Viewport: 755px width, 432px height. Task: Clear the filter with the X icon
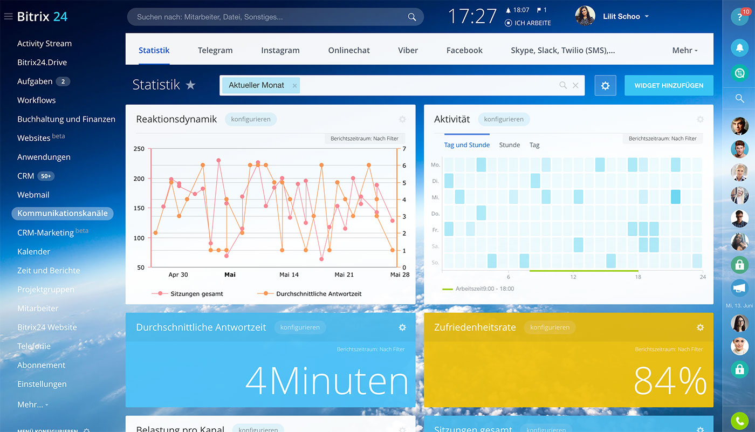coord(575,85)
